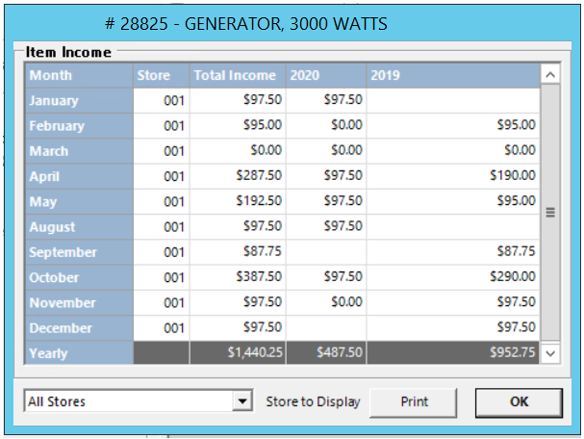Select April's $190.00 cell in 2019
Image resolution: width=584 pixels, height=439 pixels.
point(452,176)
